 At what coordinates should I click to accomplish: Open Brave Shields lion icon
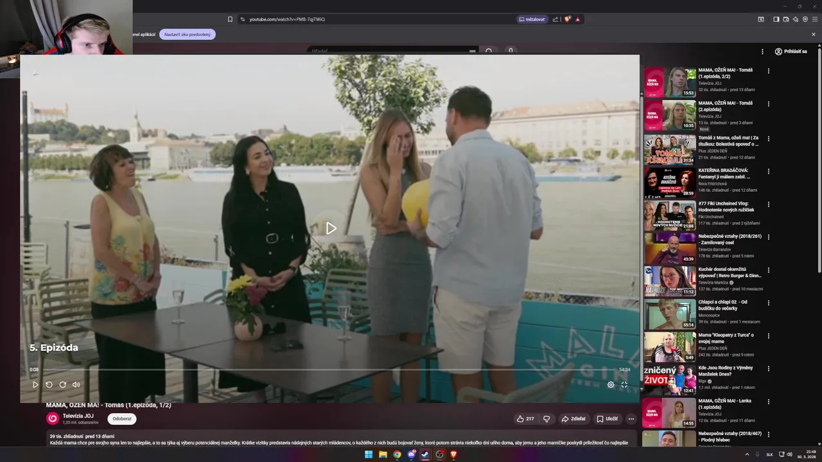pyautogui.click(x=567, y=19)
